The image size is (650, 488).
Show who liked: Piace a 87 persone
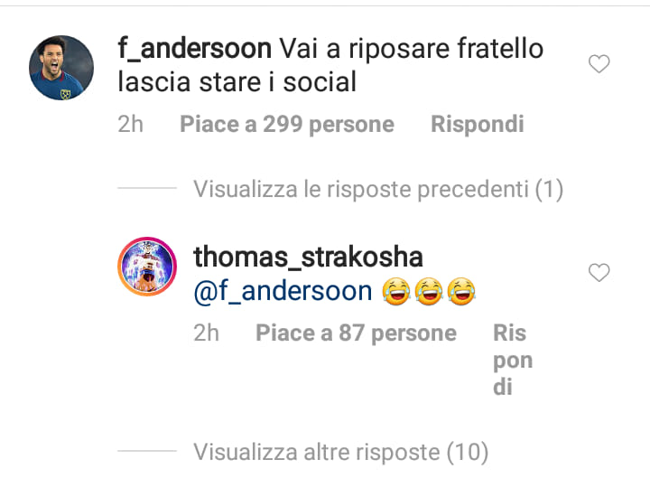356,333
